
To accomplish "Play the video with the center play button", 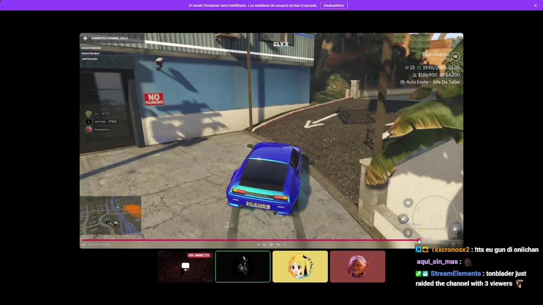I will [271, 244].
